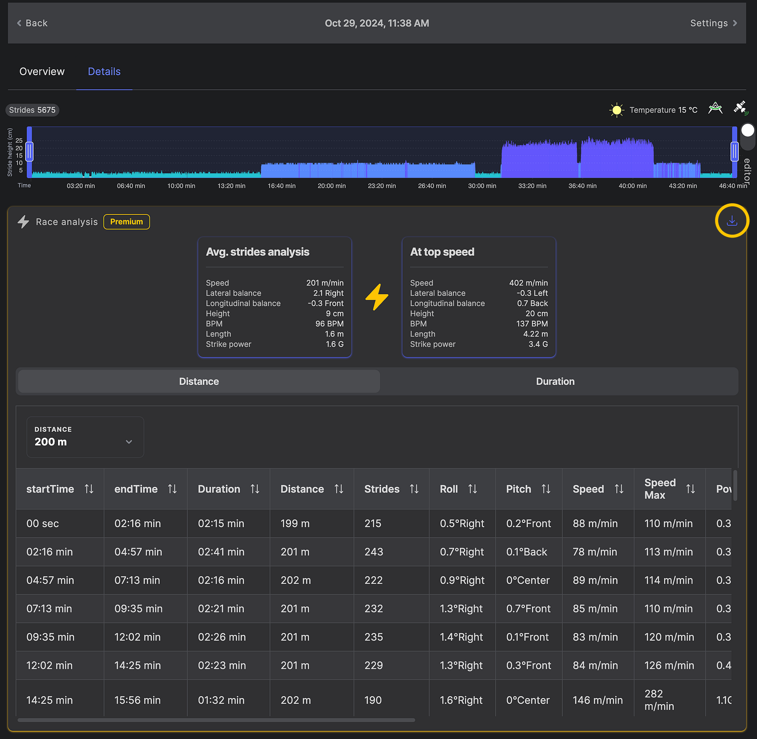Sort table by Roll column

[x=472, y=489]
